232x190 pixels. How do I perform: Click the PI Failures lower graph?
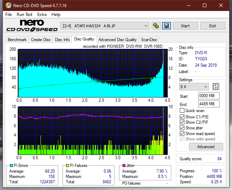pyautogui.click(x=93, y=131)
